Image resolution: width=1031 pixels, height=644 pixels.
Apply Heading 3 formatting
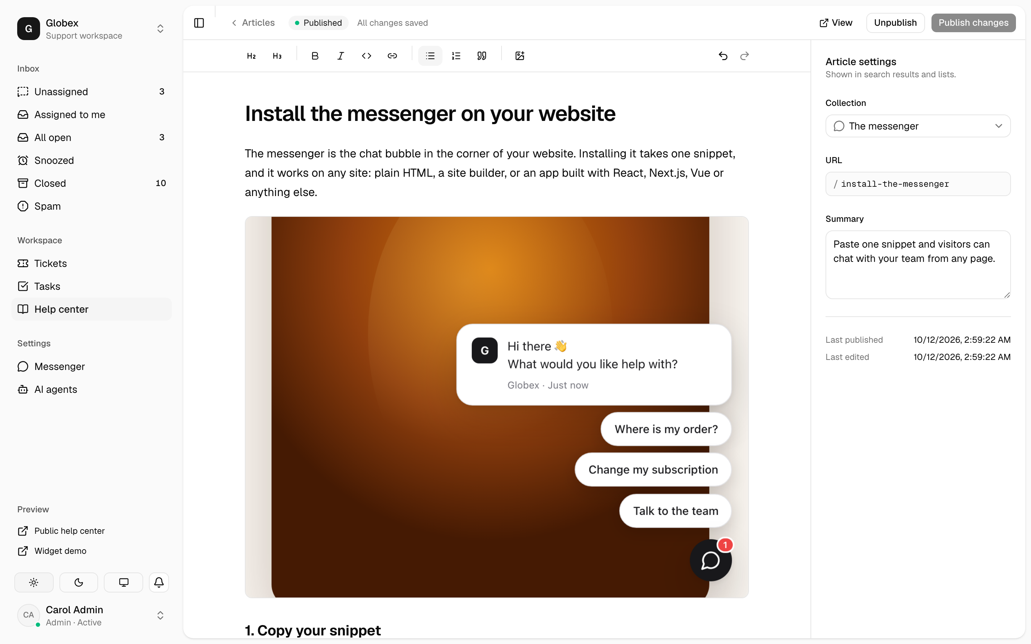coord(277,56)
